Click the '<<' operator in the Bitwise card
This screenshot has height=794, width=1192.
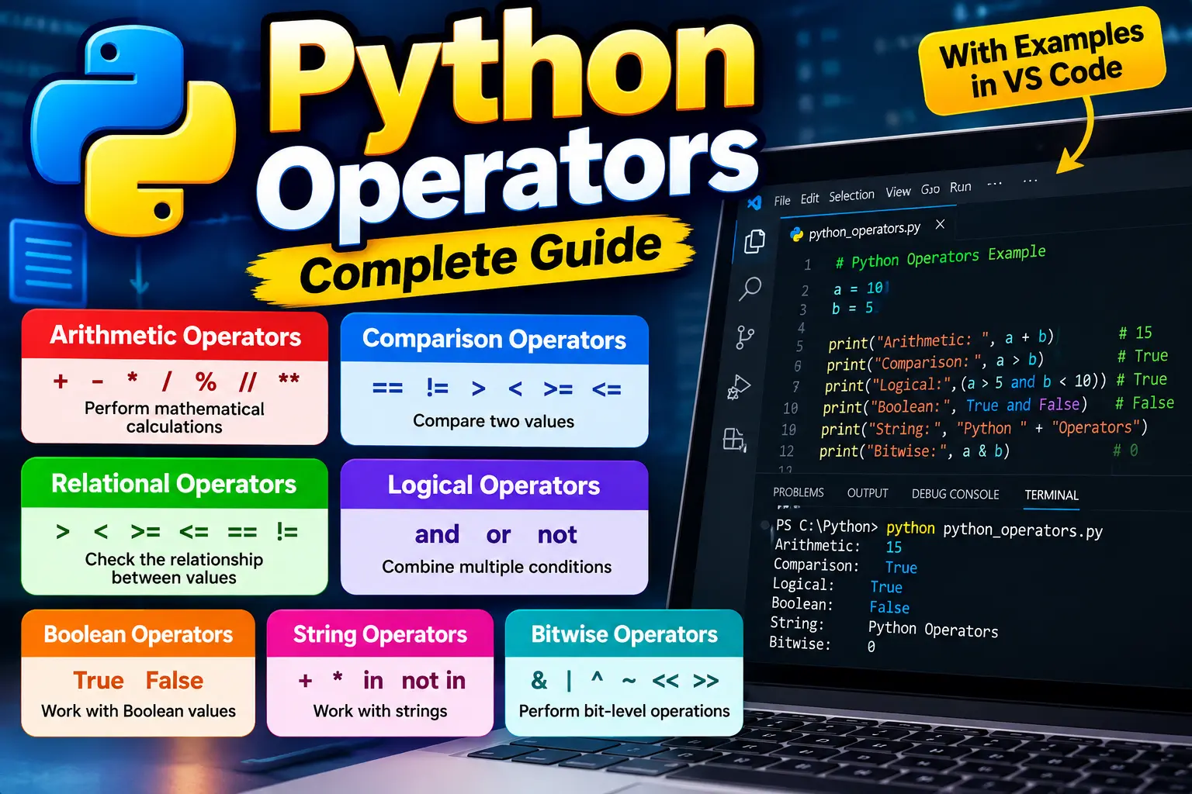(665, 681)
